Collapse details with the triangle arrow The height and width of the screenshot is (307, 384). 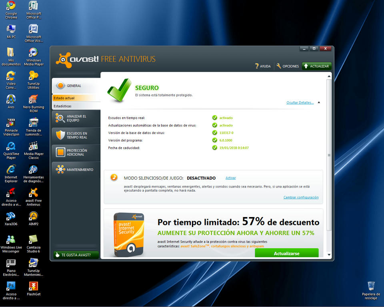click(x=319, y=102)
